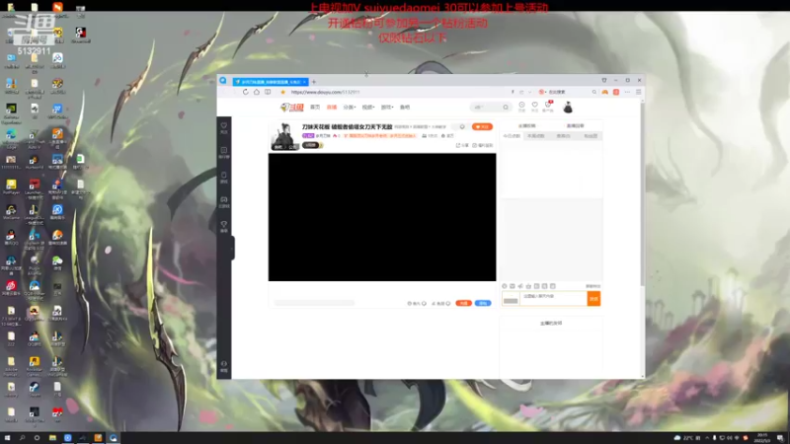Open the customer service headset sidebar icon
The height and width of the screenshot is (444, 790).
[224, 366]
